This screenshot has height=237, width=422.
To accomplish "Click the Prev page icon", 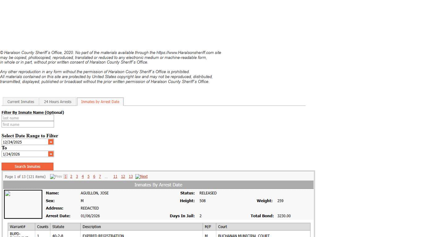I will 56,177.
